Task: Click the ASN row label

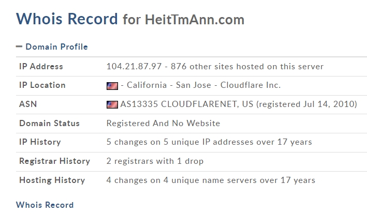Action: (x=28, y=104)
